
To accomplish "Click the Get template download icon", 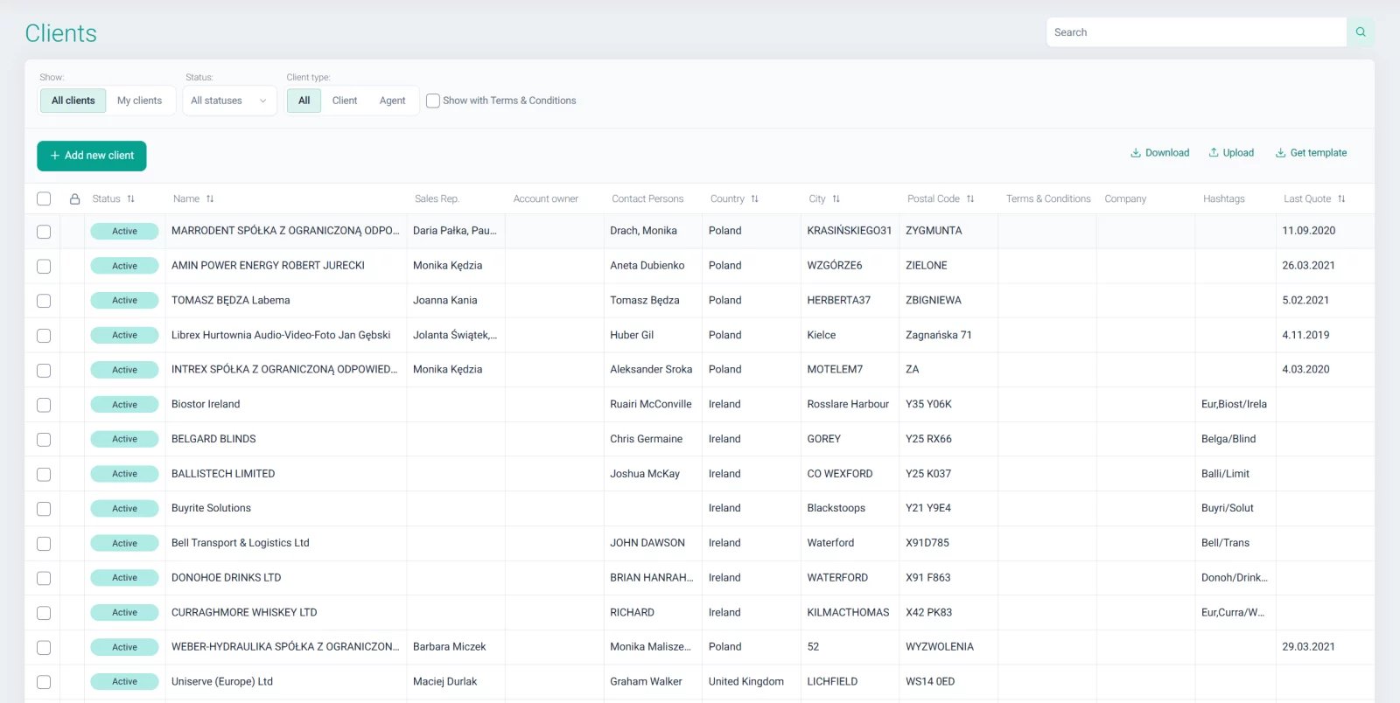I will [x=1280, y=153].
